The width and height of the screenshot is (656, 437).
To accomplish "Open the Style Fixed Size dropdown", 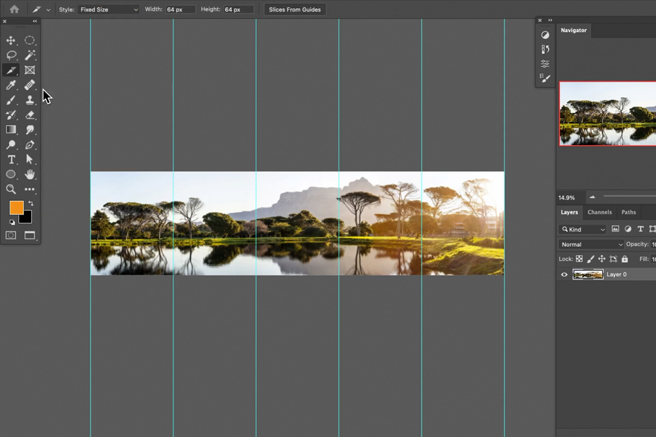I will 108,9.
